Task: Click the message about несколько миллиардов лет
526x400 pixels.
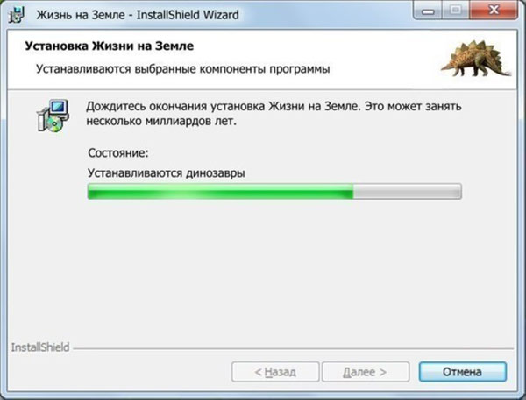Action: point(161,121)
